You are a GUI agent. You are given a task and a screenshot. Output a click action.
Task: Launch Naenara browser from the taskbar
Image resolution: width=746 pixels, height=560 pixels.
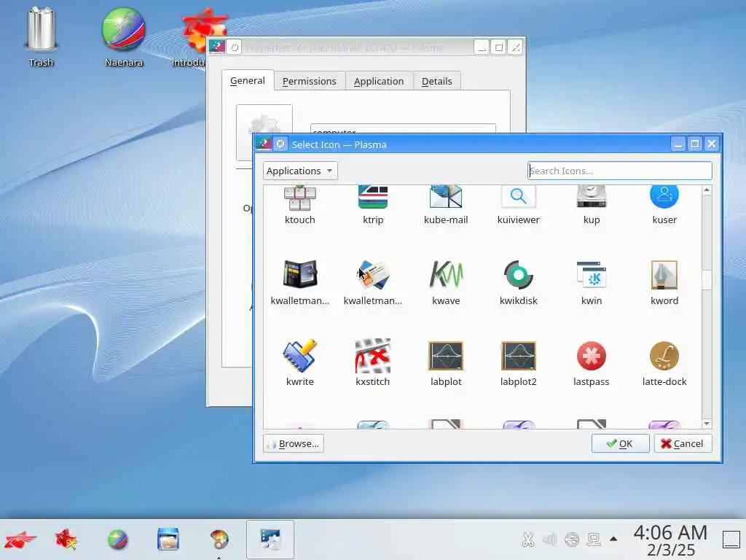[x=117, y=540]
